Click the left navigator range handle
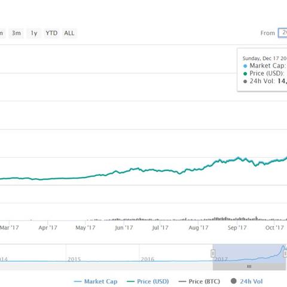 (x=213, y=254)
